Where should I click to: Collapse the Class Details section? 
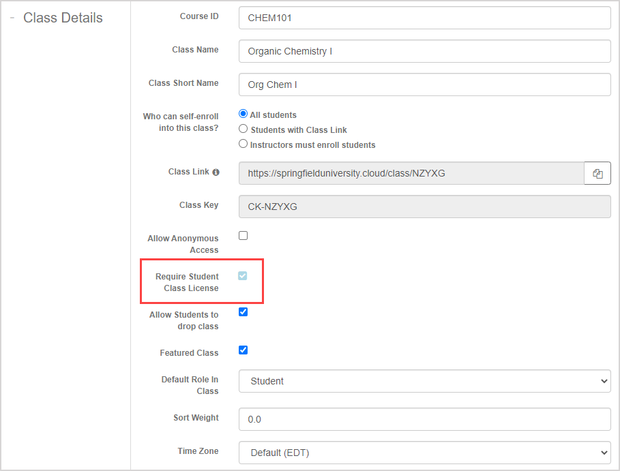(12, 18)
